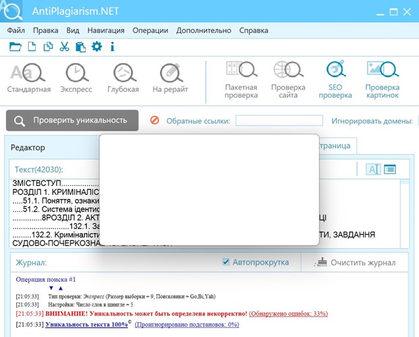The width and height of the screenshot is (419, 337).
Task: Collapse log with the down triangle arrow
Action: click(x=51, y=288)
